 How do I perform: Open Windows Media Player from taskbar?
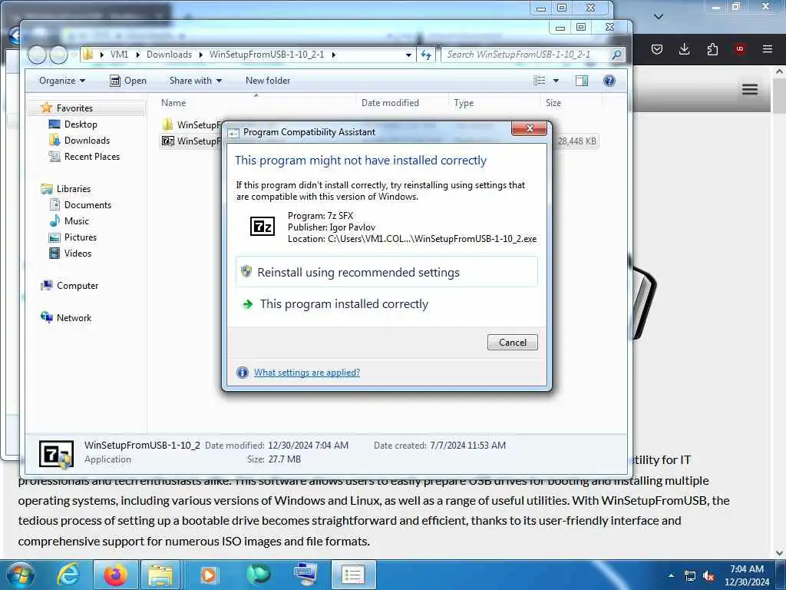click(x=208, y=575)
